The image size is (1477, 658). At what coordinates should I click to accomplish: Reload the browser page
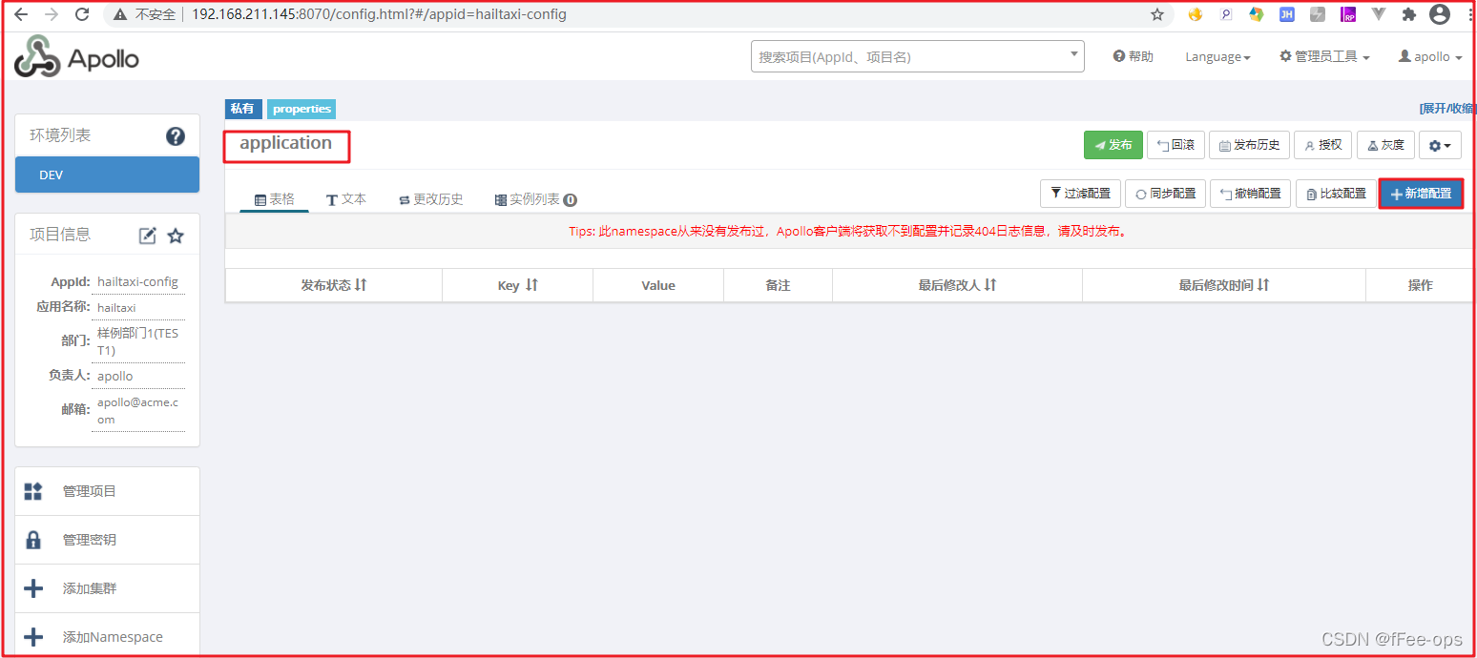click(82, 14)
